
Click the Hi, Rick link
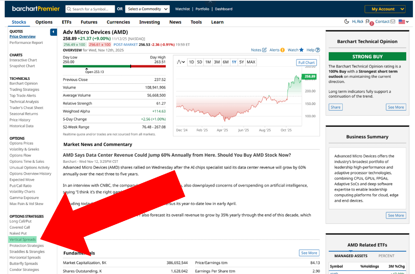coord(357,22)
